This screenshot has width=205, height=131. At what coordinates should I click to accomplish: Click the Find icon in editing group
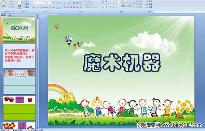click(x=149, y=1)
